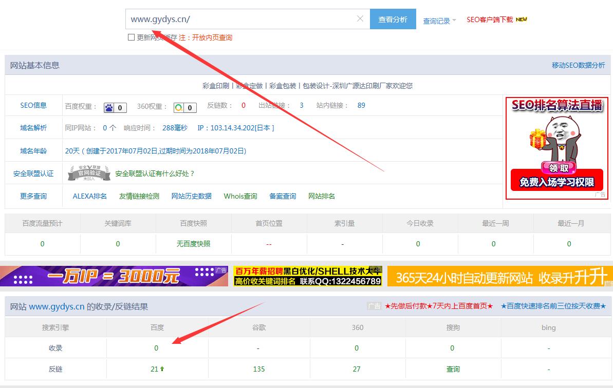Click the 一万IP=3000元 ad banner
This screenshot has width=613, height=388.
114,276
